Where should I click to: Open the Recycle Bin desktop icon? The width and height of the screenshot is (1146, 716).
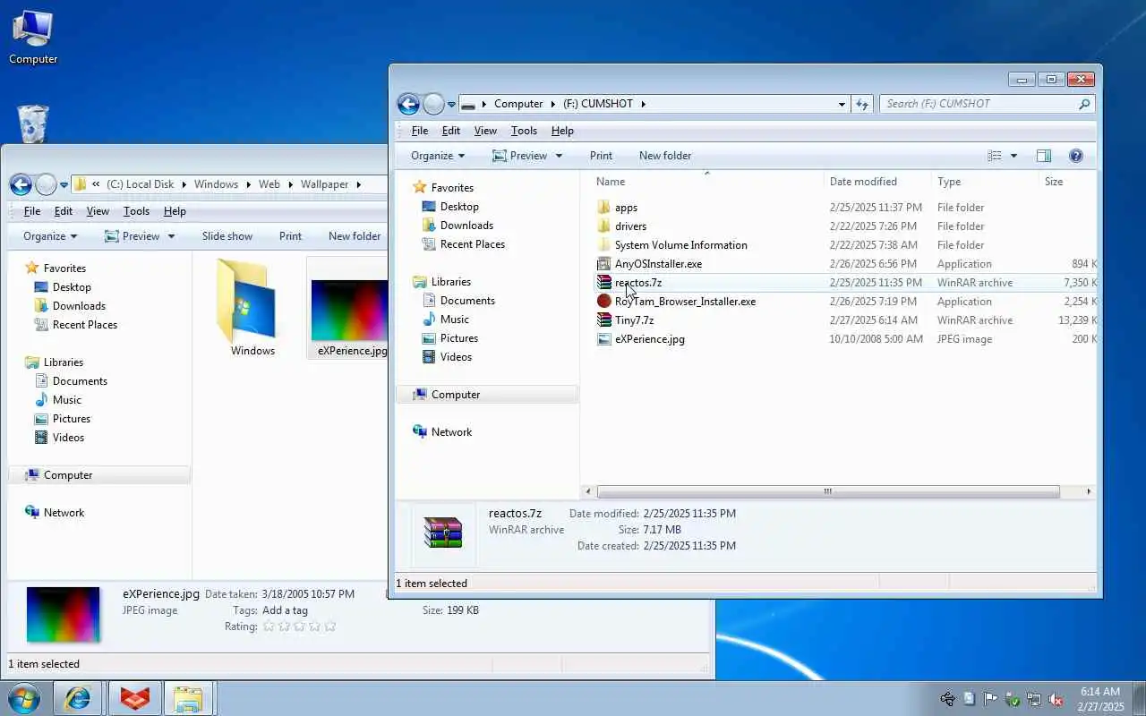point(33,124)
